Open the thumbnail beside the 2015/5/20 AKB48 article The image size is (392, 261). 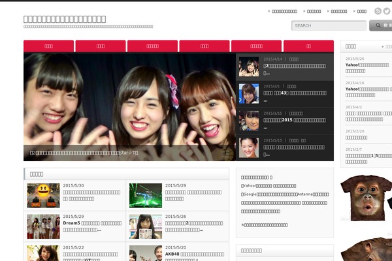pyautogui.click(x=146, y=253)
